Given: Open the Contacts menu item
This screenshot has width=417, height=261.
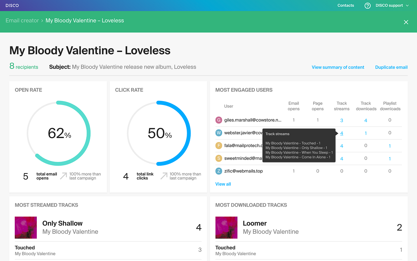Looking at the screenshot, I should [x=346, y=6].
